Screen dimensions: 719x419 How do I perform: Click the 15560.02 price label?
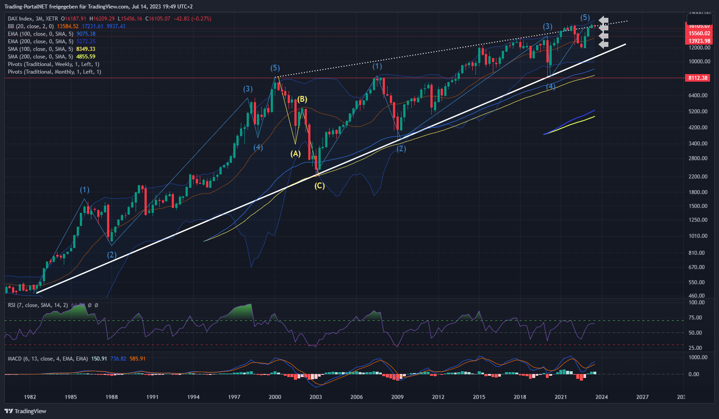point(699,33)
